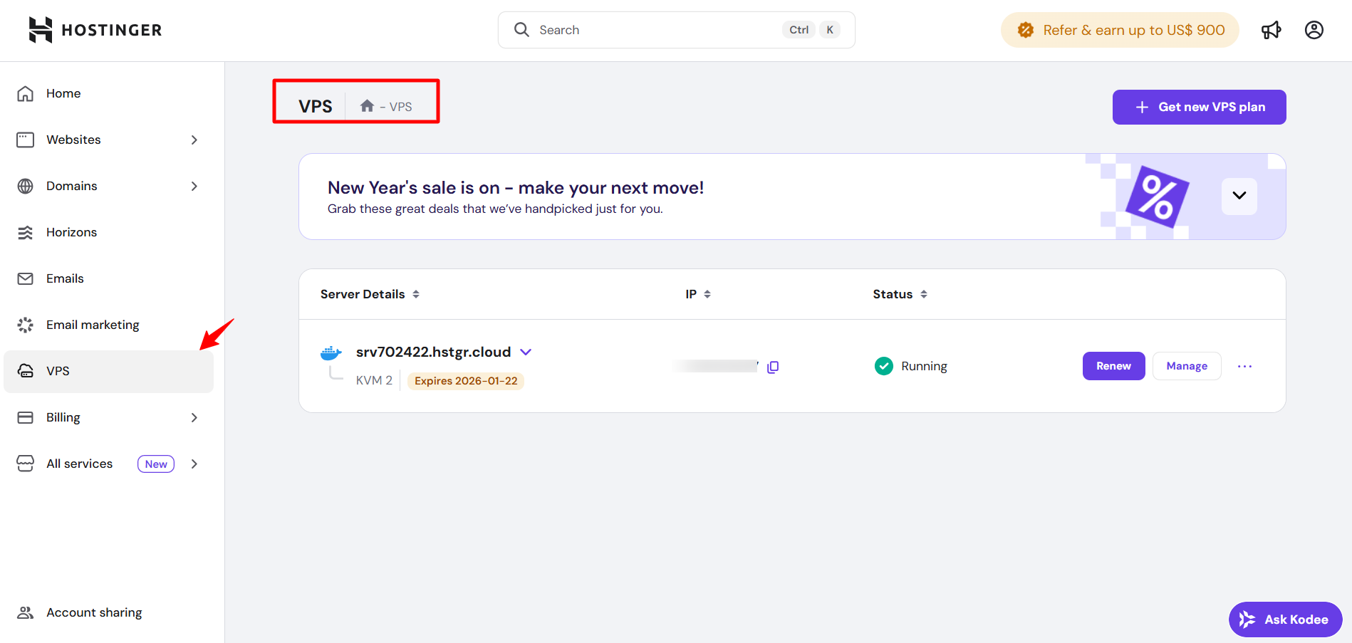Click the Docker whale server icon
Image resolution: width=1352 pixels, height=643 pixels.
(331, 352)
